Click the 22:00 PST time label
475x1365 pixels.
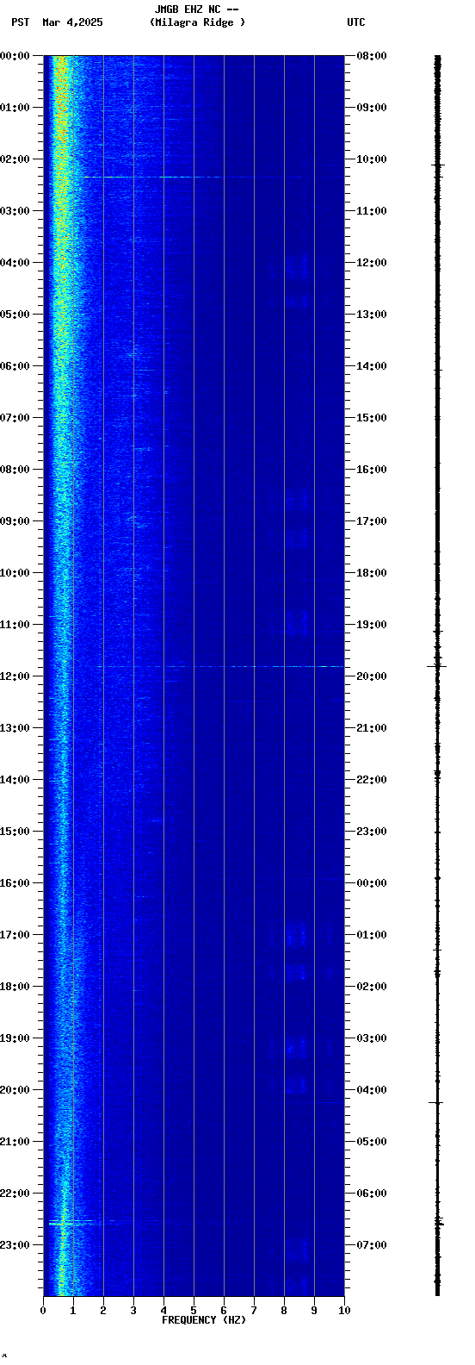pos(15,1194)
